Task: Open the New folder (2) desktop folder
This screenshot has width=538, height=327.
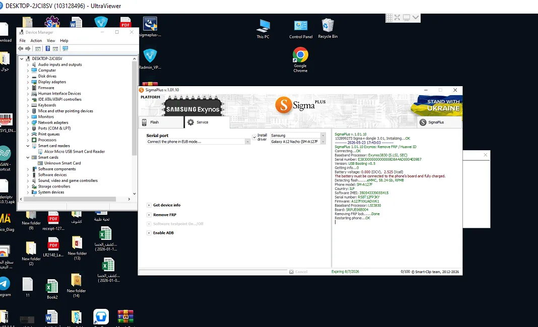Action: (x=31, y=253)
